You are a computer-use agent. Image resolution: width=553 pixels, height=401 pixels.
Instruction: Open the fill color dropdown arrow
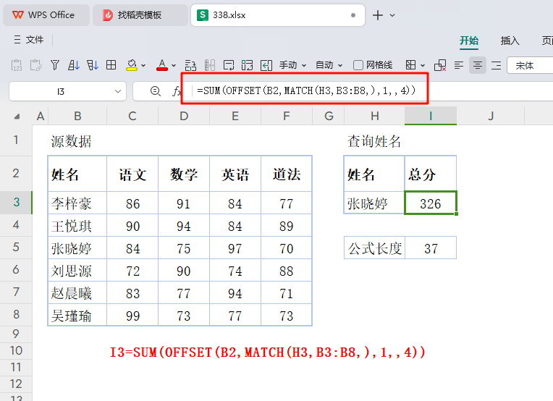[143, 66]
